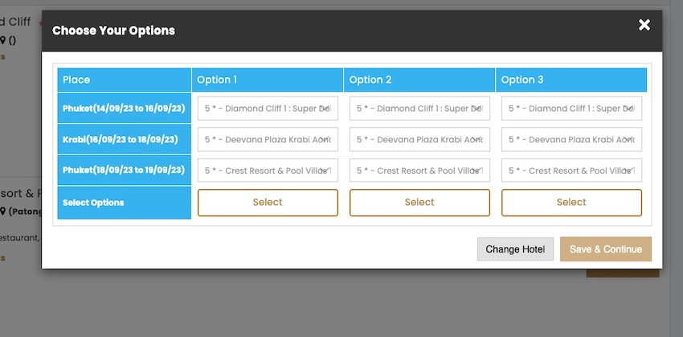
Task: Expand Option 1 Krabi hotel dropdown
Action: (268, 139)
